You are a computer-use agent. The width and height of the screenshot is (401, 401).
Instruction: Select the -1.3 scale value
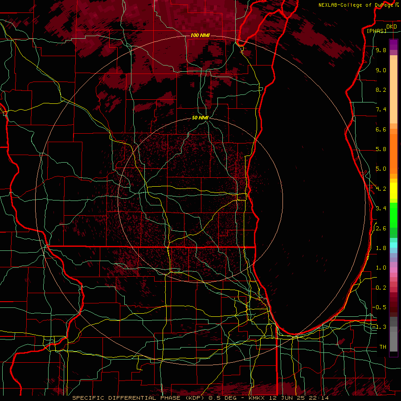click(379, 327)
